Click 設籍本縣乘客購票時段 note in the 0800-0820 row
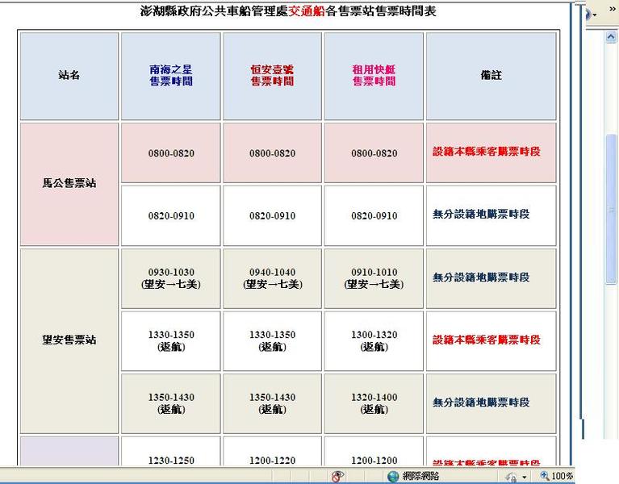Screen dimensions: 619x484 [487, 152]
